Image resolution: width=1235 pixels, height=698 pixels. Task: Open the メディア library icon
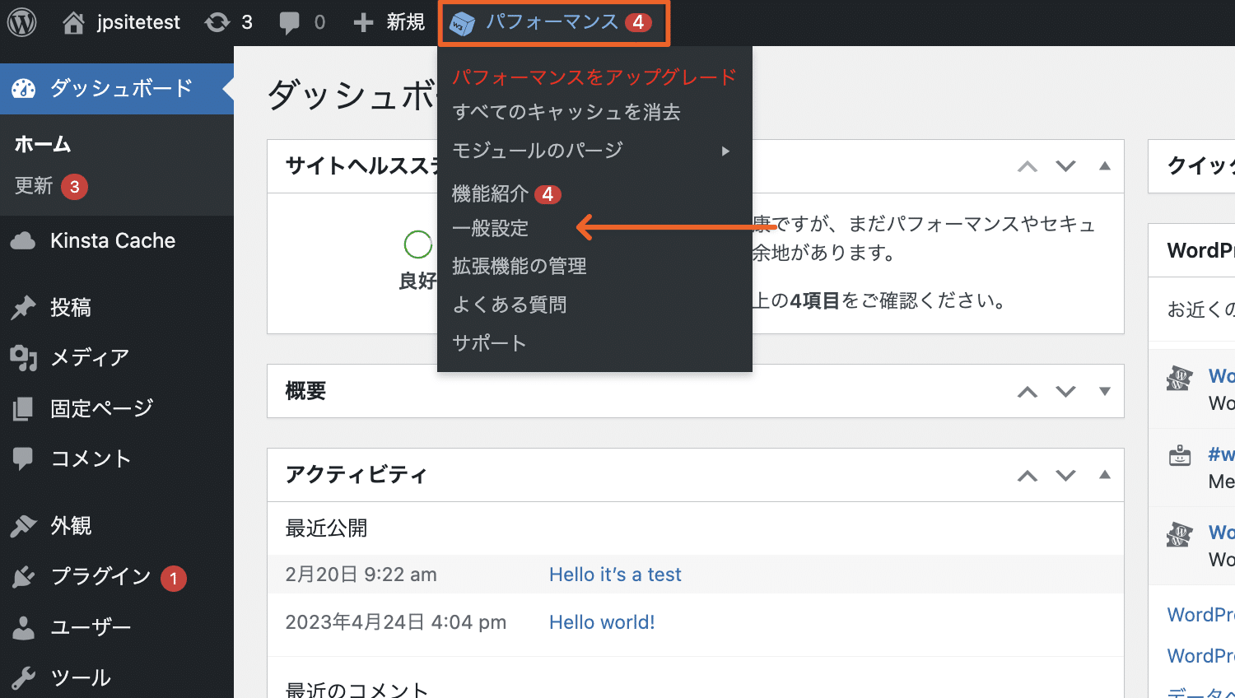(23, 357)
